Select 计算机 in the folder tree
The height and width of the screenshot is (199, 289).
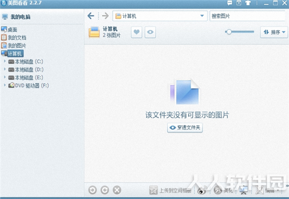[13, 54]
